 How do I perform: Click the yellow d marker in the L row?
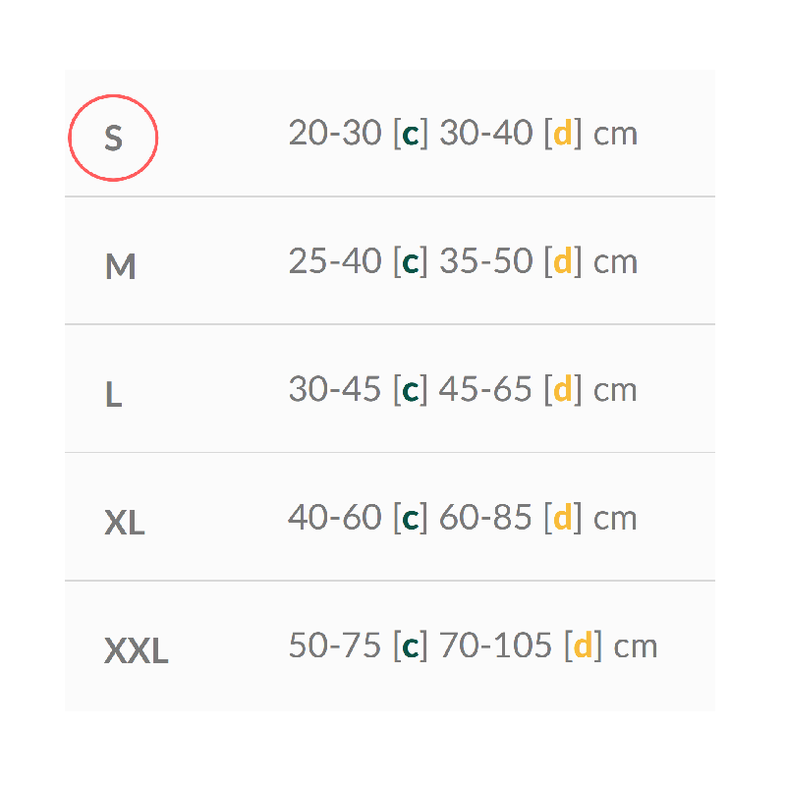(562, 390)
